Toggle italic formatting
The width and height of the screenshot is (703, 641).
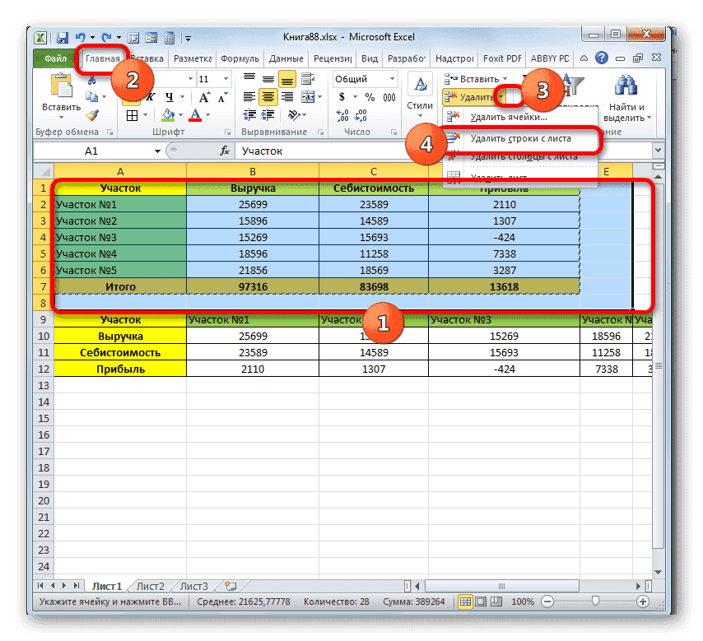pyautogui.click(x=150, y=96)
